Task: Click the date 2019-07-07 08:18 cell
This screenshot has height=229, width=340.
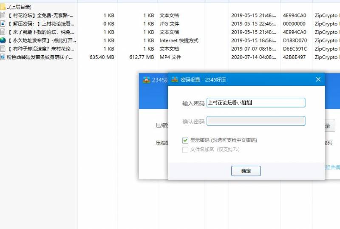Action: pyautogui.click(x=254, y=49)
